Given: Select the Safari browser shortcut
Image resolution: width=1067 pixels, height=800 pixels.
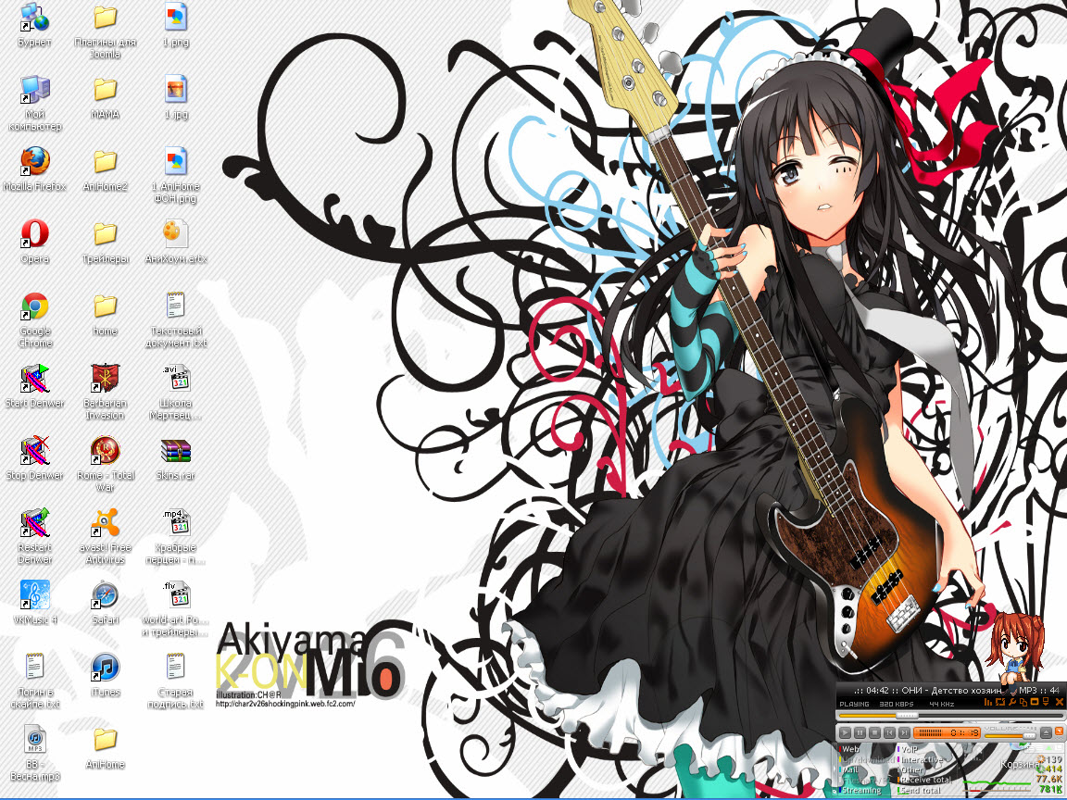Looking at the screenshot, I should [105, 602].
